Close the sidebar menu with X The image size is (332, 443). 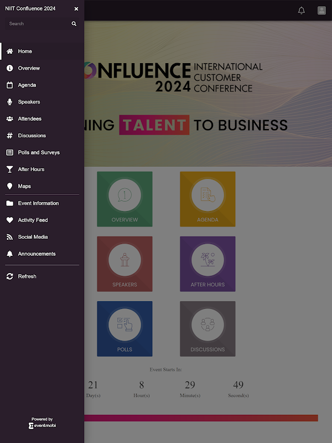pyautogui.click(x=76, y=9)
